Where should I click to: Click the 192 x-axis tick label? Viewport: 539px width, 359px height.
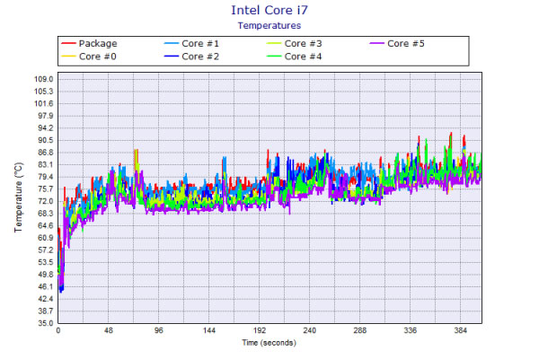(260, 330)
